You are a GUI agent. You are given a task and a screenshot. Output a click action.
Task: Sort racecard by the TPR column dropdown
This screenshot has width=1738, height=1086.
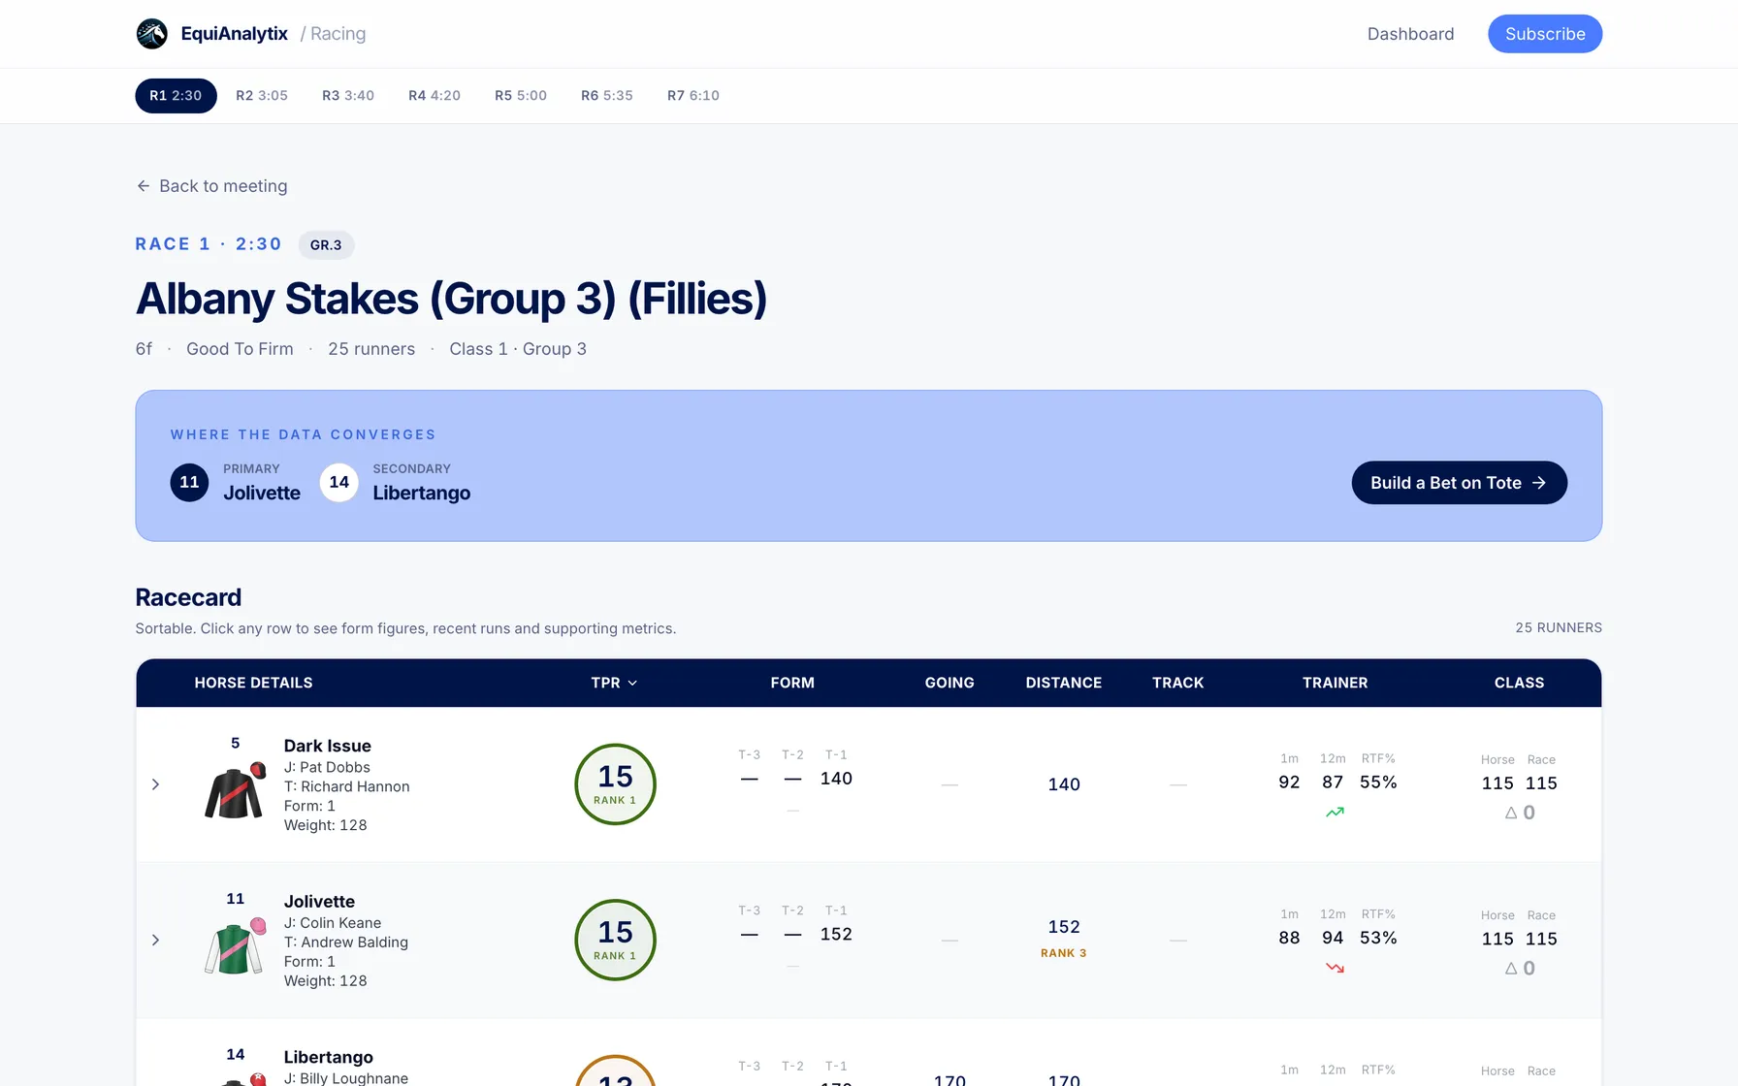point(614,683)
